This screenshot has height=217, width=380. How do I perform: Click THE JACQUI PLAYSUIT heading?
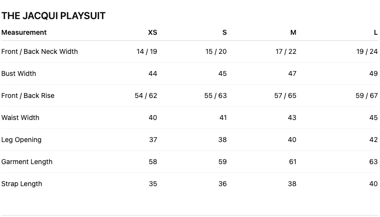click(53, 16)
